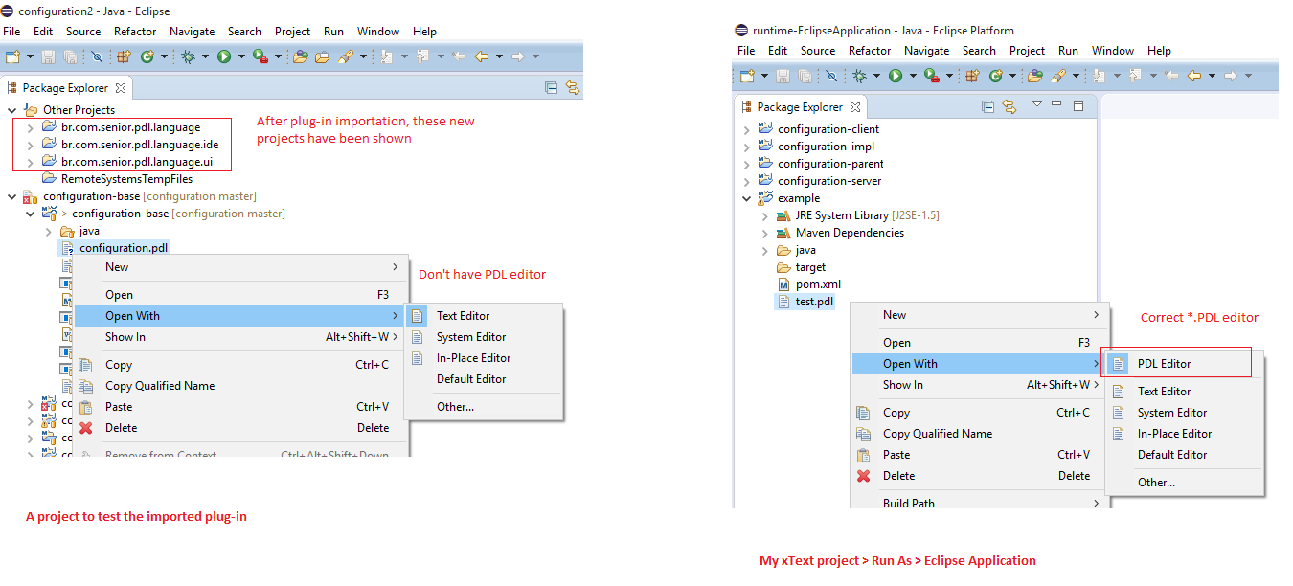The height and width of the screenshot is (586, 1293).
Task: Open Package Explorer view menu triangle
Action: [x=1035, y=104]
